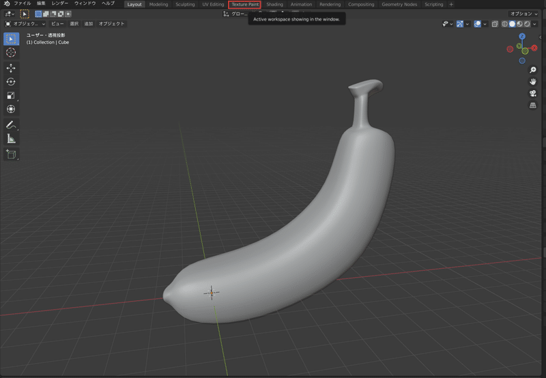Open the グロー transform orientation dropdown

pos(236,14)
